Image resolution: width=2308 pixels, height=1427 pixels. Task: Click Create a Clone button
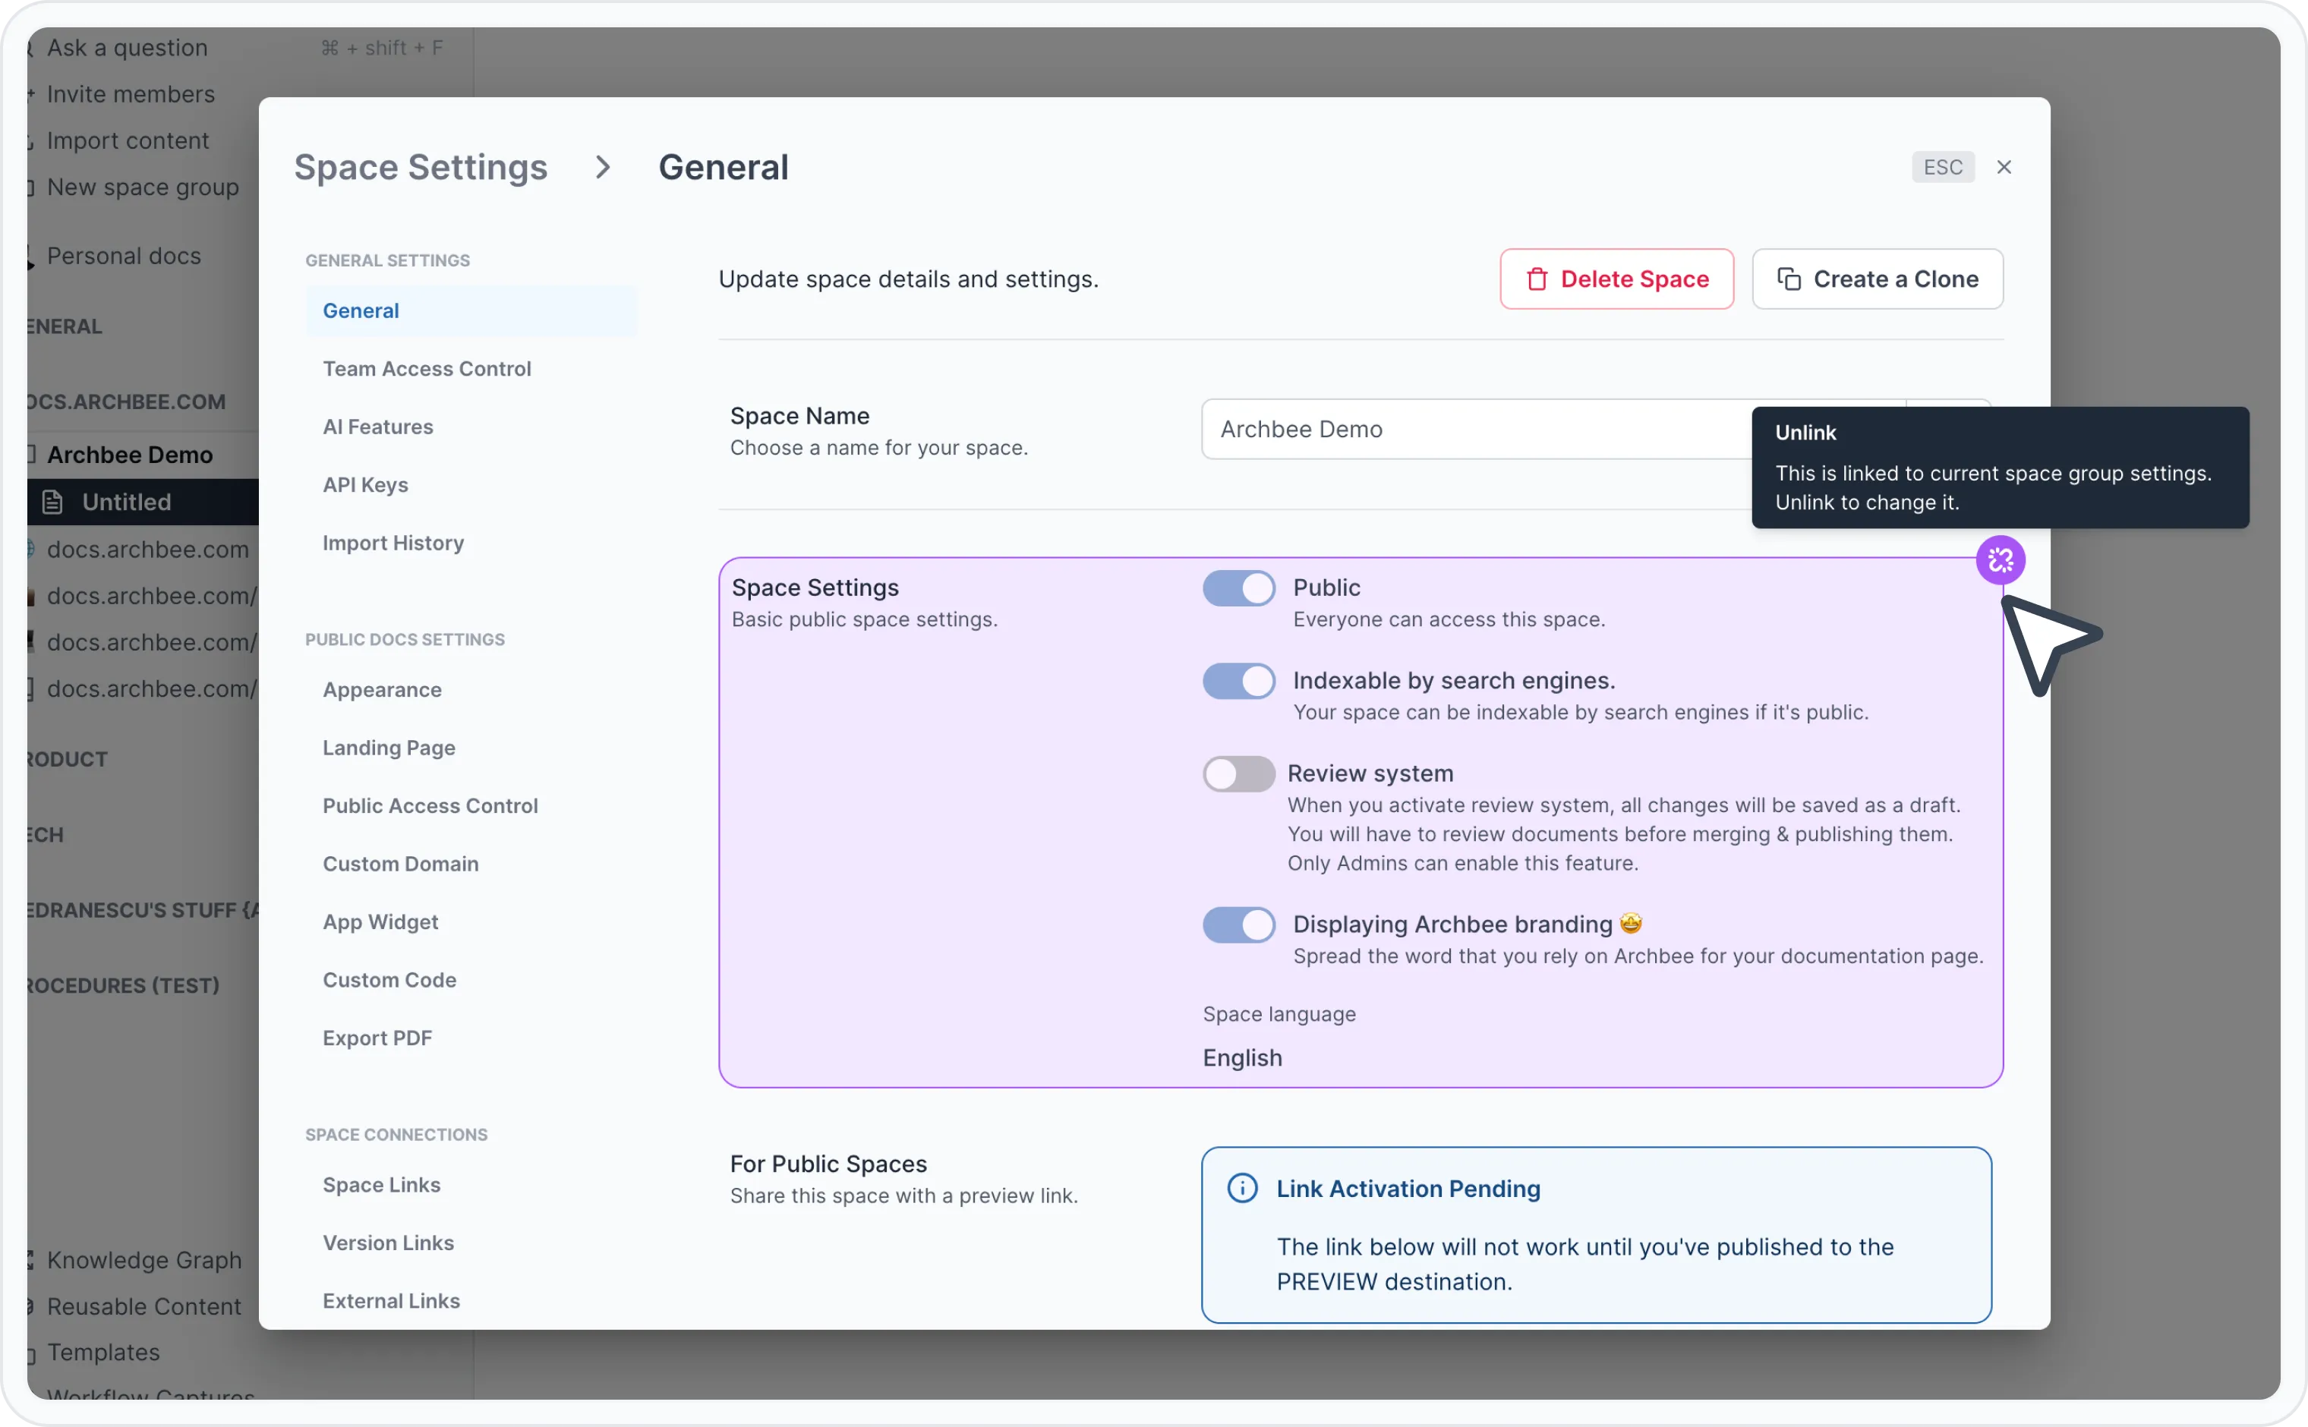pyautogui.click(x=1877, y=279)
